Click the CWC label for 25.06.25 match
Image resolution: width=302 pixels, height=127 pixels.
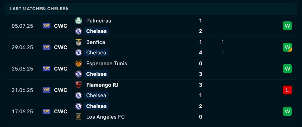(x=61, y=69)
